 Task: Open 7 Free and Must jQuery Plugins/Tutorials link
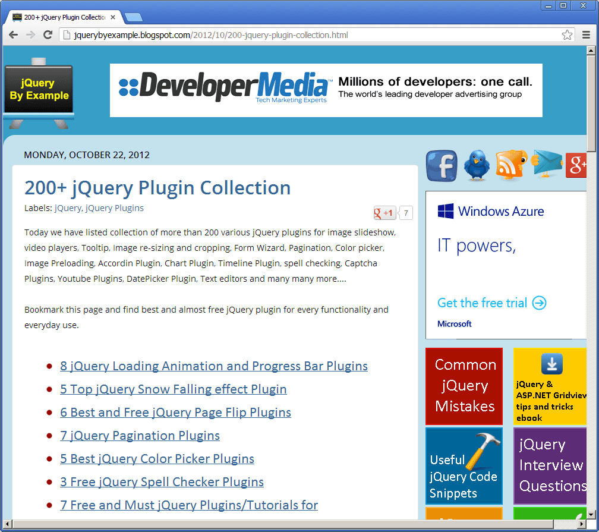(x=189, y=505)
